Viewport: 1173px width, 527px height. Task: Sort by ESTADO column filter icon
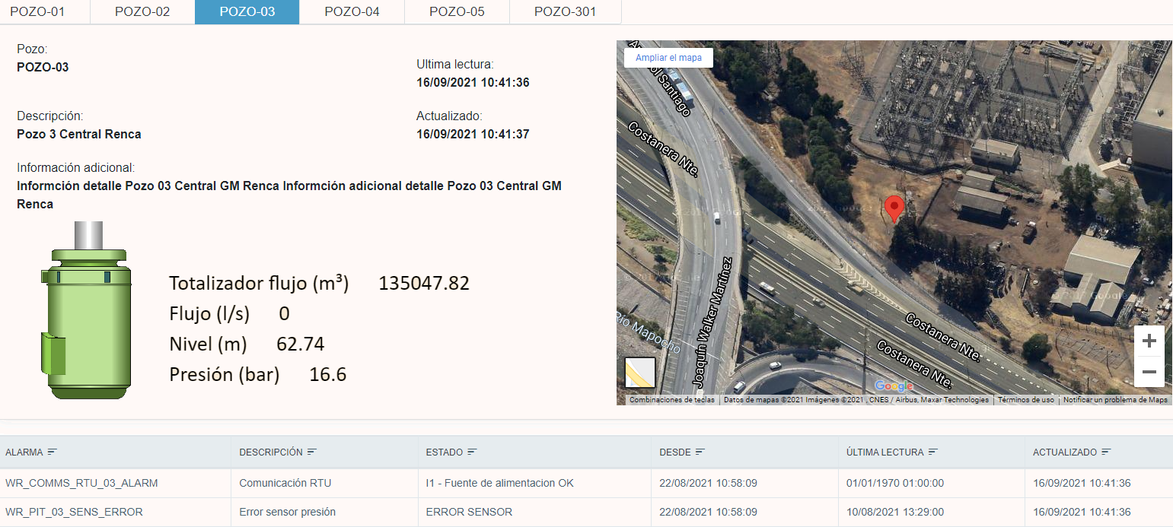[472, 452]
